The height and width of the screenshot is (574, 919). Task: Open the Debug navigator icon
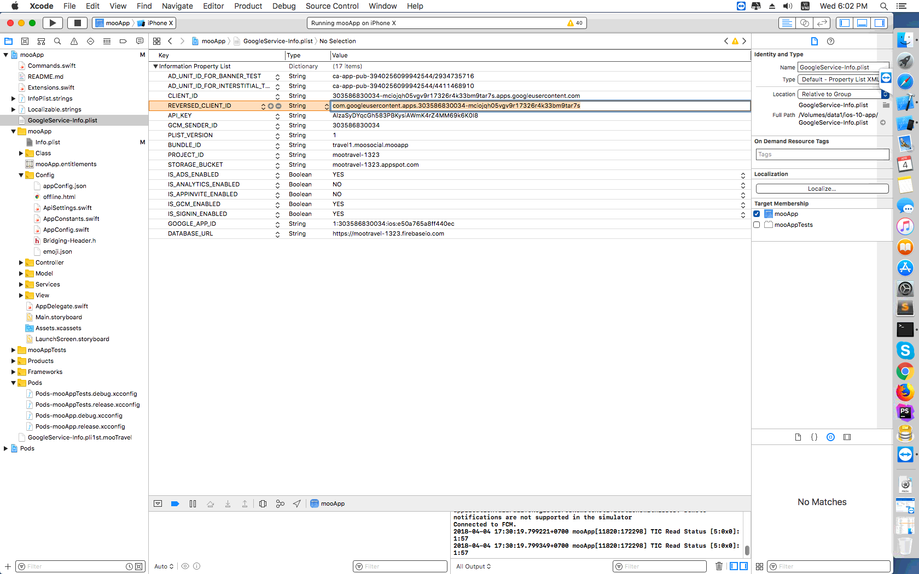click(107, 41)
